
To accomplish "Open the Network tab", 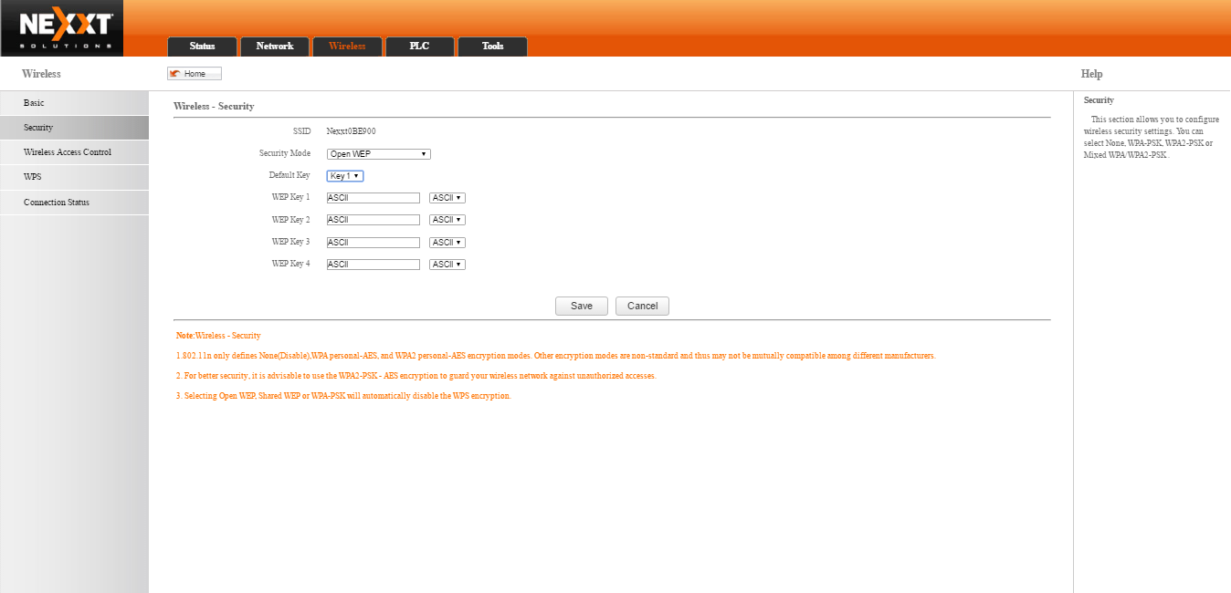I will coord(275,47).
